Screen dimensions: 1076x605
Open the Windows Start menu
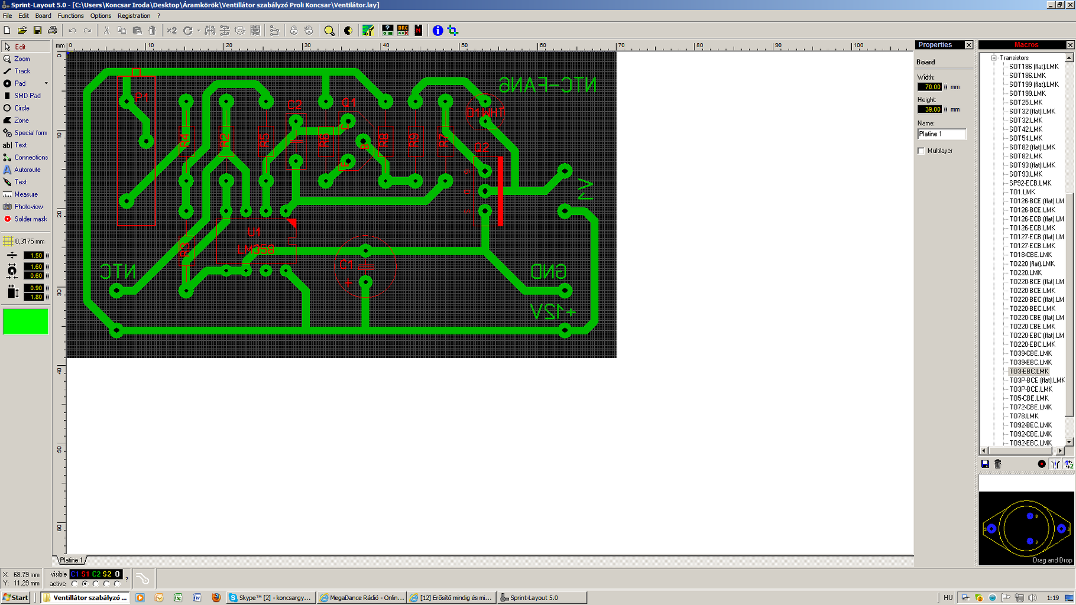coord(16,598)
